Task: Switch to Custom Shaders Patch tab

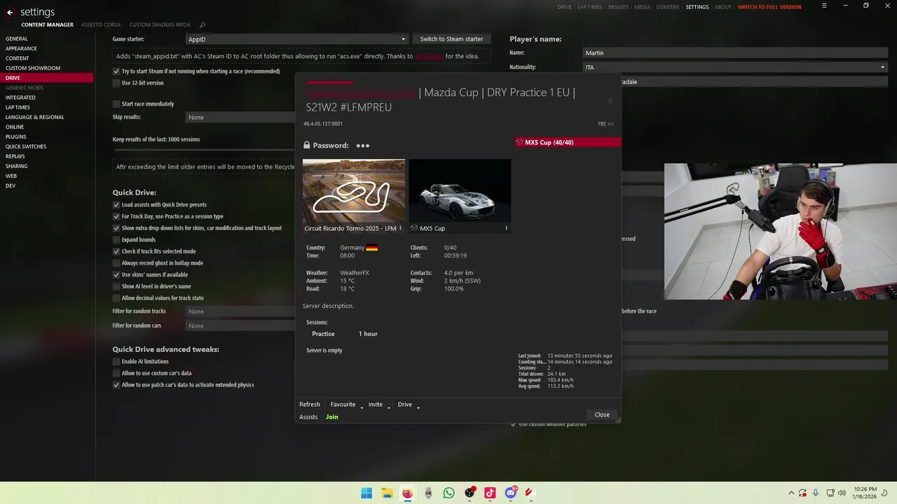Action: [160, 24]
